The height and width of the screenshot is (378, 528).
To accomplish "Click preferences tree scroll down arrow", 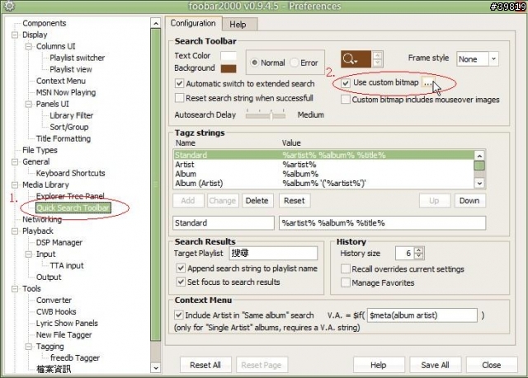I will coord(156,368).
